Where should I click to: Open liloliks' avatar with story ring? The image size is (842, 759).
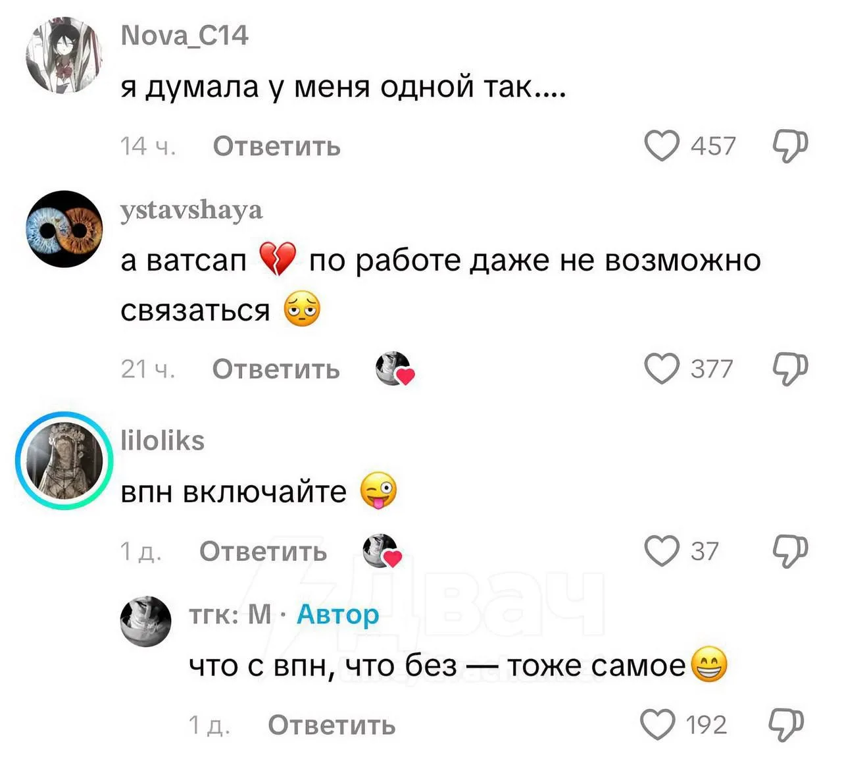click(x=64, y=460)
